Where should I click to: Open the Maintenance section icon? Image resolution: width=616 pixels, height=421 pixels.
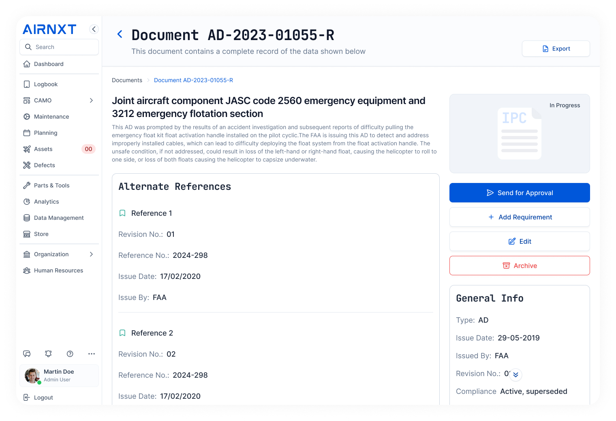[27, 117]
